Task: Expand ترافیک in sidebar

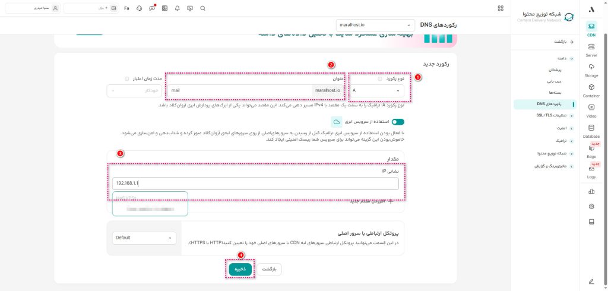Action: point(572,141)
